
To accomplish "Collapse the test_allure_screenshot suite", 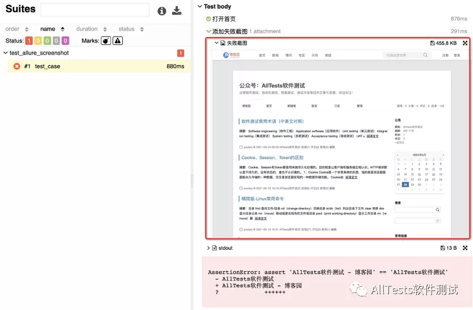I will 6,53.
